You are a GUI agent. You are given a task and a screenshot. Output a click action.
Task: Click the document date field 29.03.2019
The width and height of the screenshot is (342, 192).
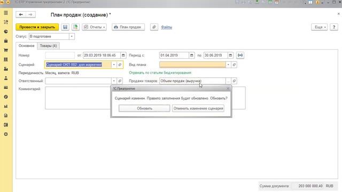(102, 55)
